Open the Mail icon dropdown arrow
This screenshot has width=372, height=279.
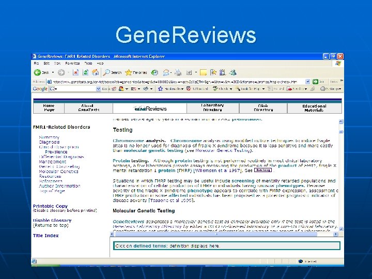point(171,73)
